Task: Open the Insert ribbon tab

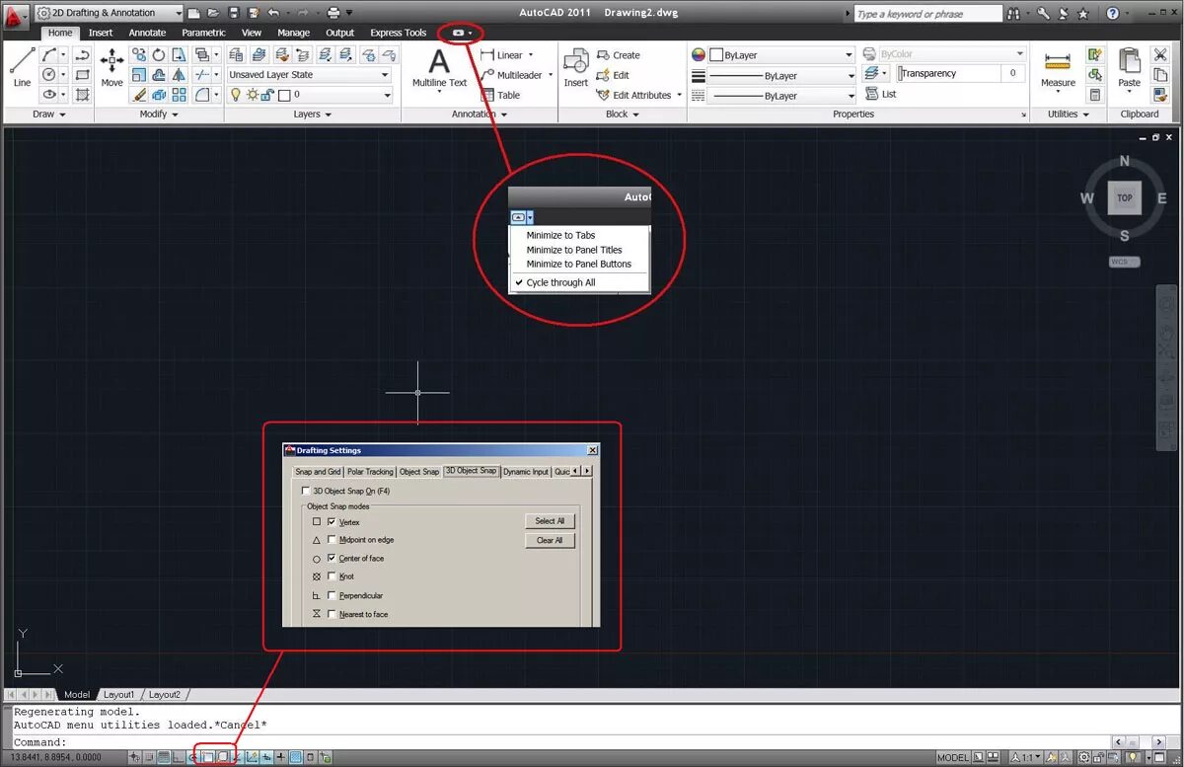Action: pyautogui.click(x=101, y=33)
